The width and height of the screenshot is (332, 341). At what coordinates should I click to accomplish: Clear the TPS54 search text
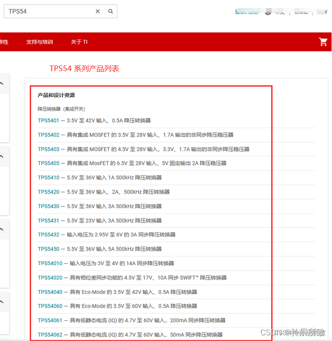(x=98, y=11)
